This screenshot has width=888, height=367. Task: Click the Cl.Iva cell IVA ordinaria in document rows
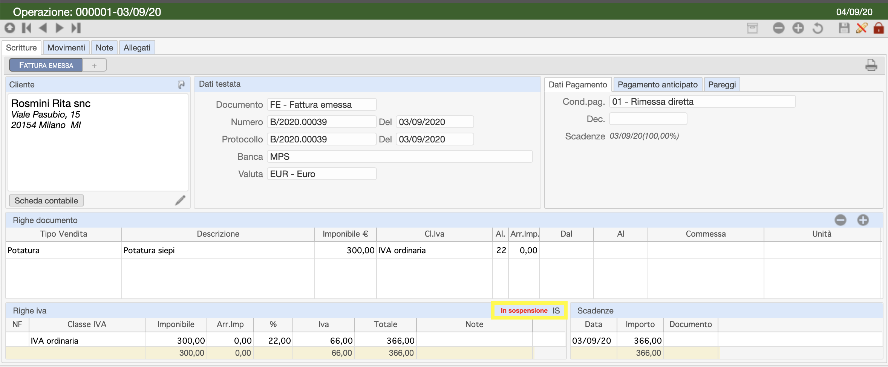click(x=435, y=251)
